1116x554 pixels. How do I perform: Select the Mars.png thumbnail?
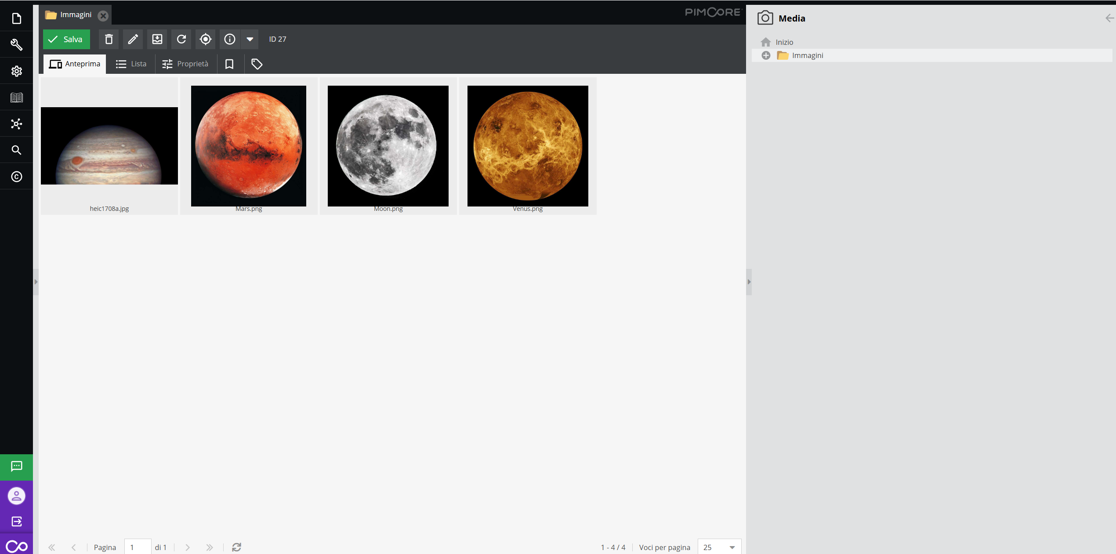tap(249, 146)
